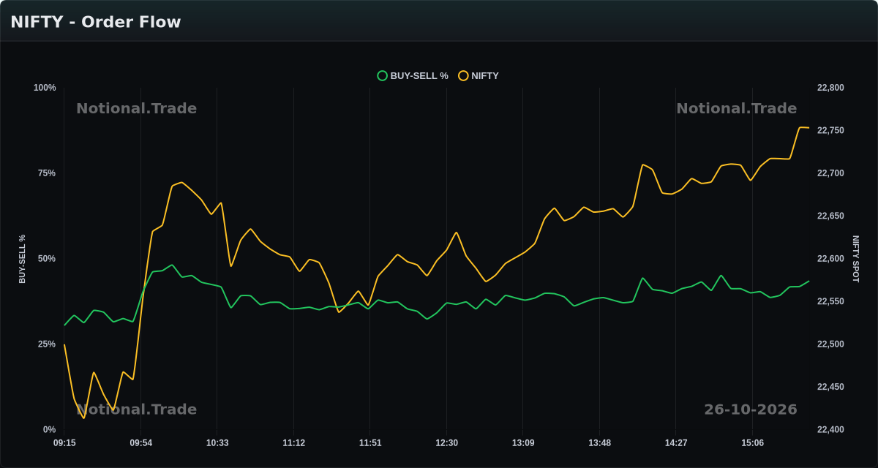This screenshot has width=878, height=468.
Task: Click the 50% left axis label
Action: point(47,259)
